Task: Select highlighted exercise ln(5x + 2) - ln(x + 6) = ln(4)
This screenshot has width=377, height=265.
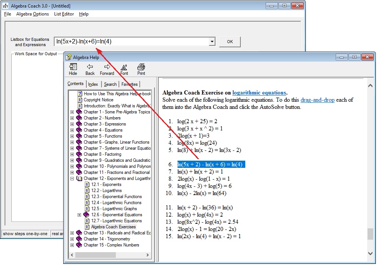Action: click(x=211, y=164)
